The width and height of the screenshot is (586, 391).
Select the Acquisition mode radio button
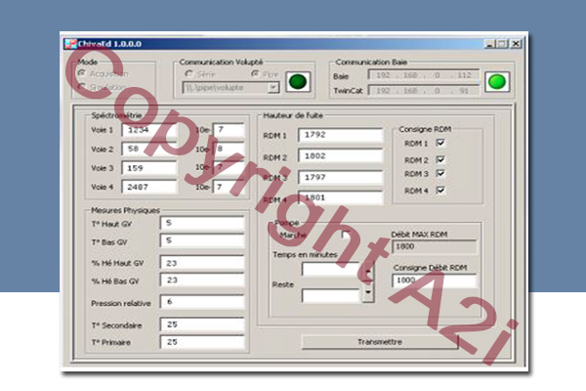pos(82,73)
